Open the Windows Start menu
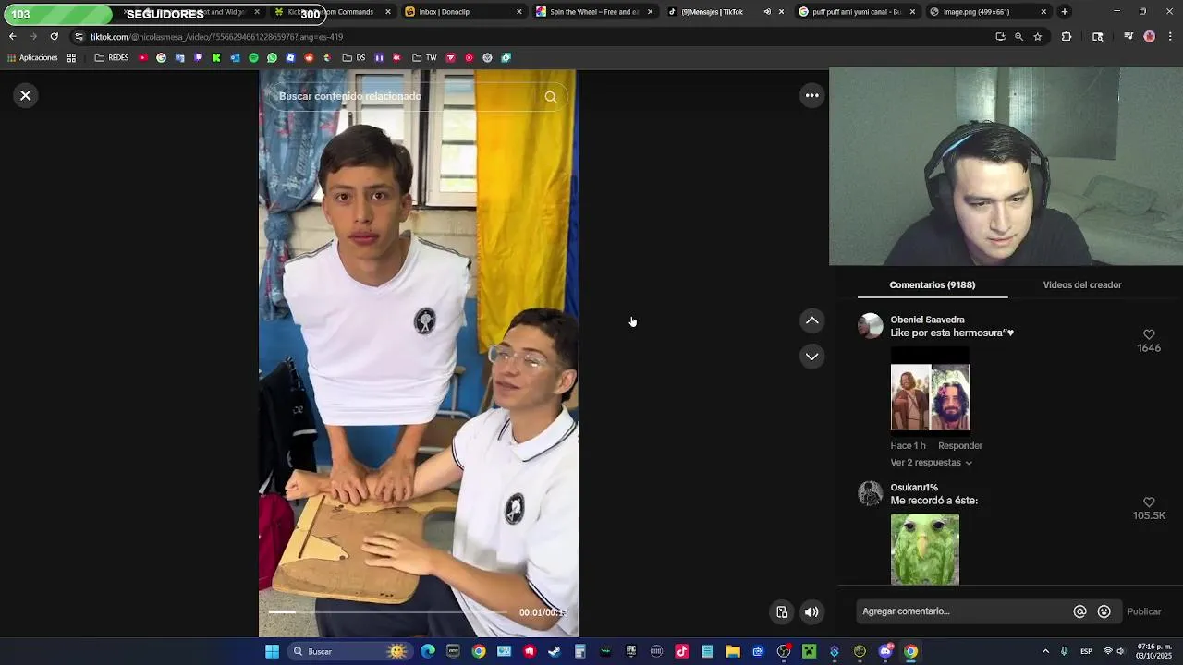This screenshot has width=1183, height=665. [272, 651]
